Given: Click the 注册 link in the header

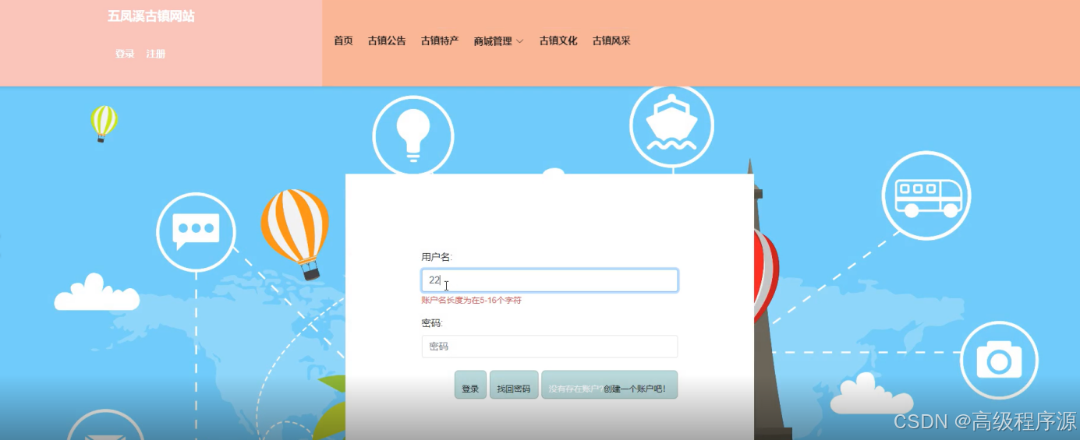Looking at the screenshot, I should (x=155, y=54).
